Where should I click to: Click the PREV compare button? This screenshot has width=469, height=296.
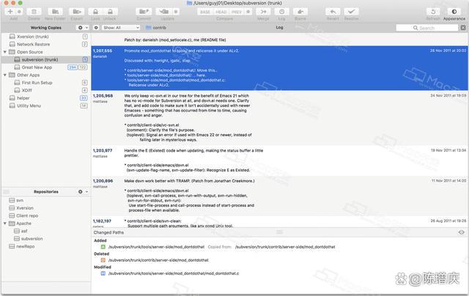coord(237,12)
